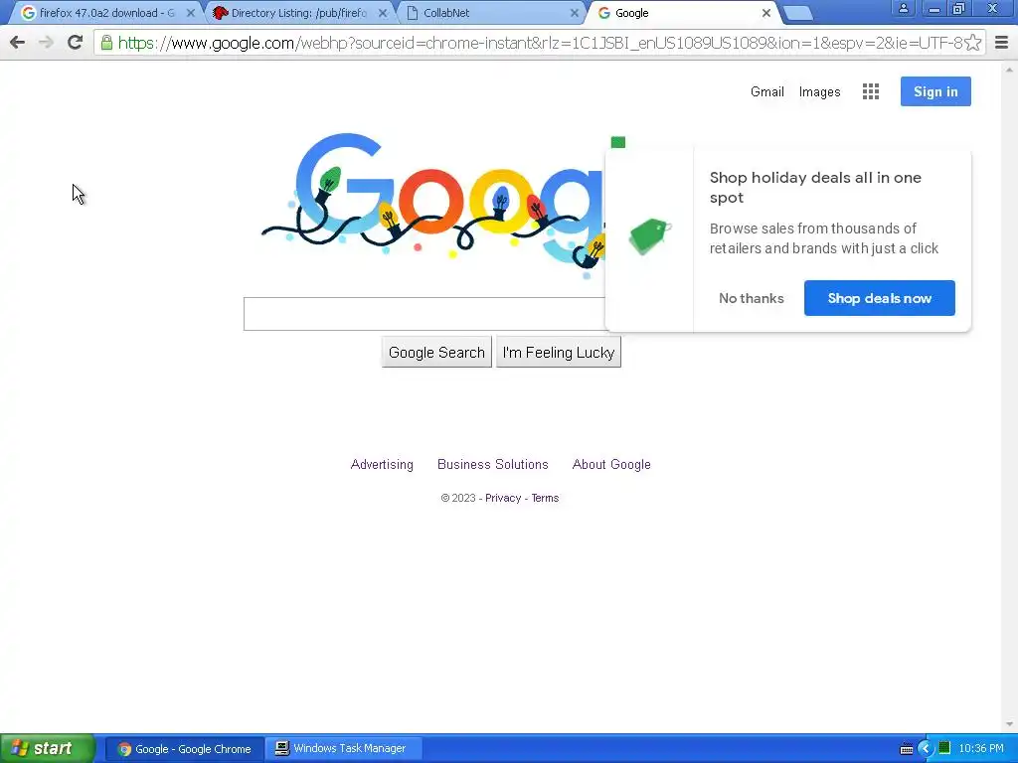Open a new tab
This screenshot has width=1018, height=763.
798,14
